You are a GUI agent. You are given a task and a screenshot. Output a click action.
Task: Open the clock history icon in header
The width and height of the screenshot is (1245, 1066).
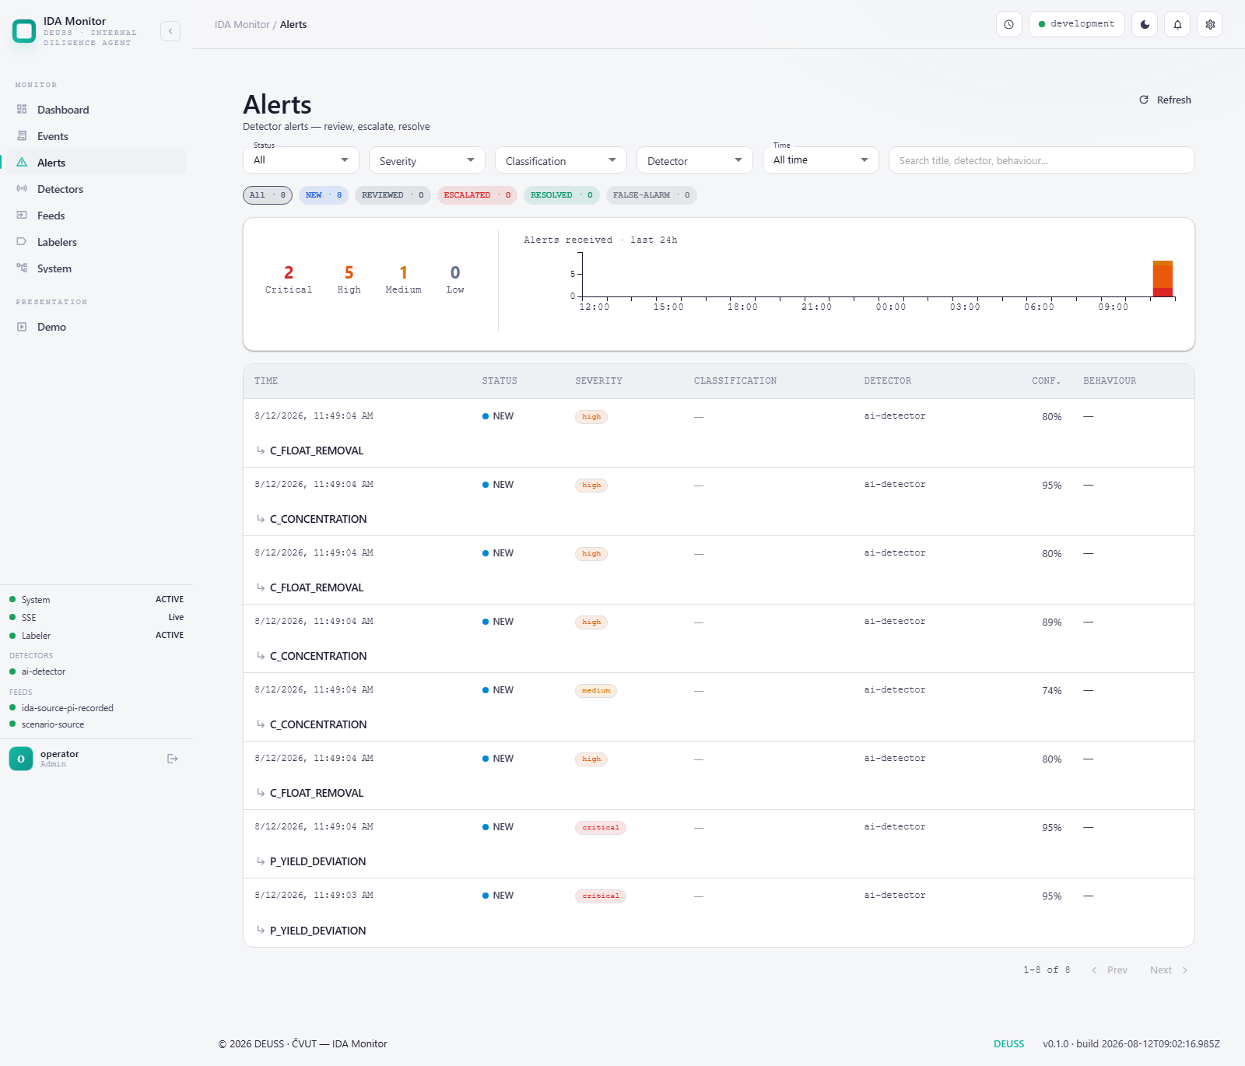[x=1009, y=24]
